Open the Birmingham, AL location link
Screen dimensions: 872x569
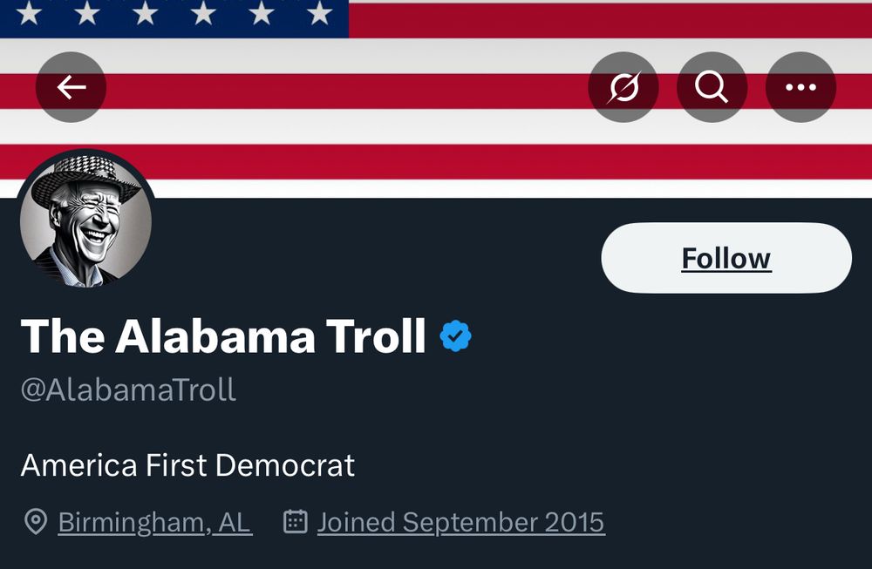pyautogui.click(x=153, y=522)
